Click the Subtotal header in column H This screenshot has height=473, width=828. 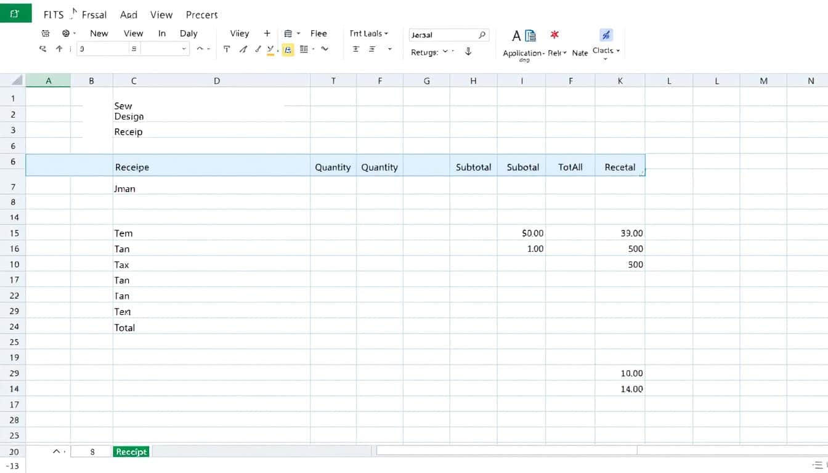pos(473,167)
